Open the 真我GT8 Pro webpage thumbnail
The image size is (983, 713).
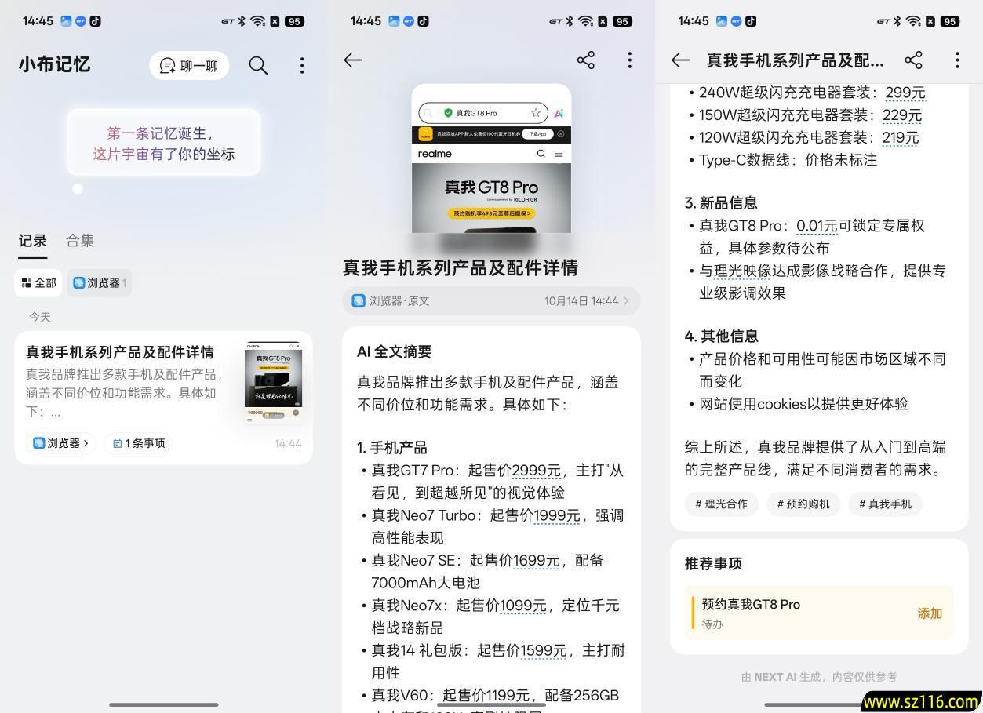(x=491, y=159)
